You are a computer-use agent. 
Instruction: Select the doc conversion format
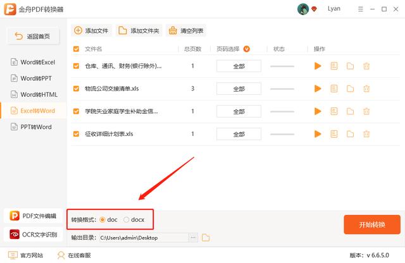tap(103, 219)
